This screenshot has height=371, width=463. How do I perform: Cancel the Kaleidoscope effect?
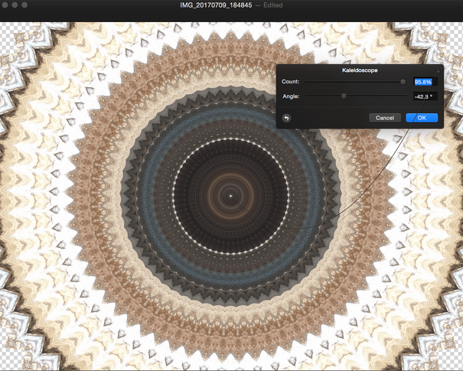[x=385, y=118]
